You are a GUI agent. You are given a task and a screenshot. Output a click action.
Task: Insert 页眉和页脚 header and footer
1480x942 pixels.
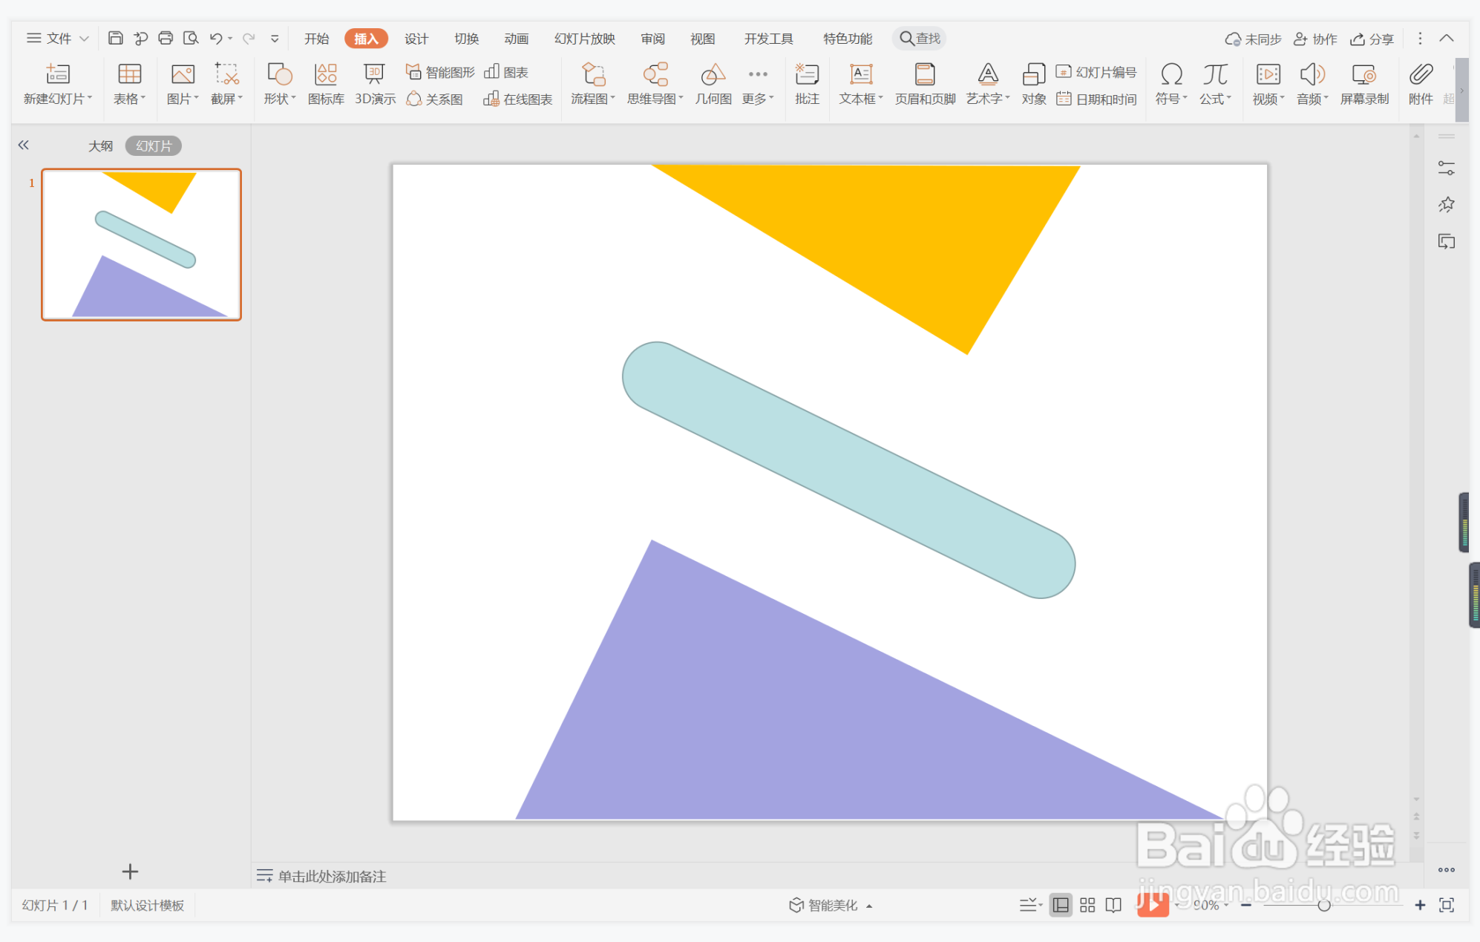tap(924, 83)
